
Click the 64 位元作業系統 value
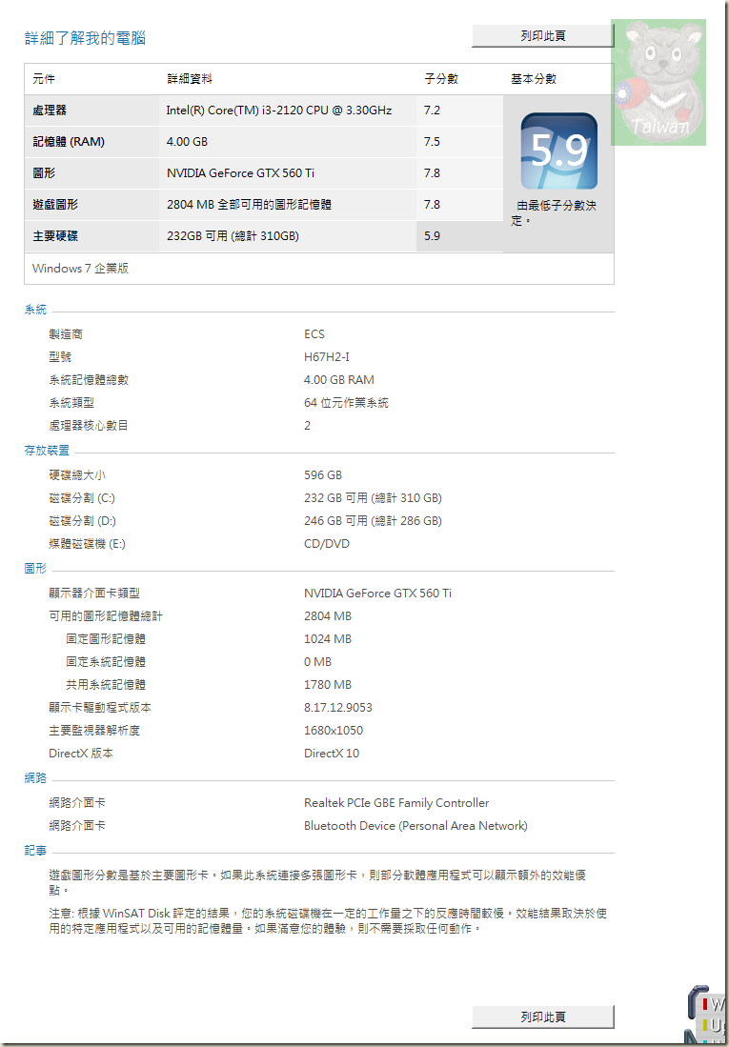tap(346, 403)
